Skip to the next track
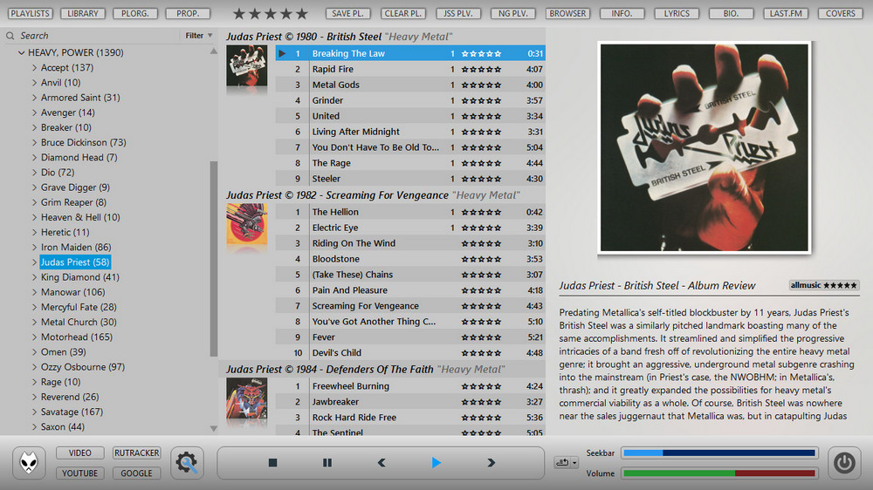The image size is (873, 490). pos(491,463)
